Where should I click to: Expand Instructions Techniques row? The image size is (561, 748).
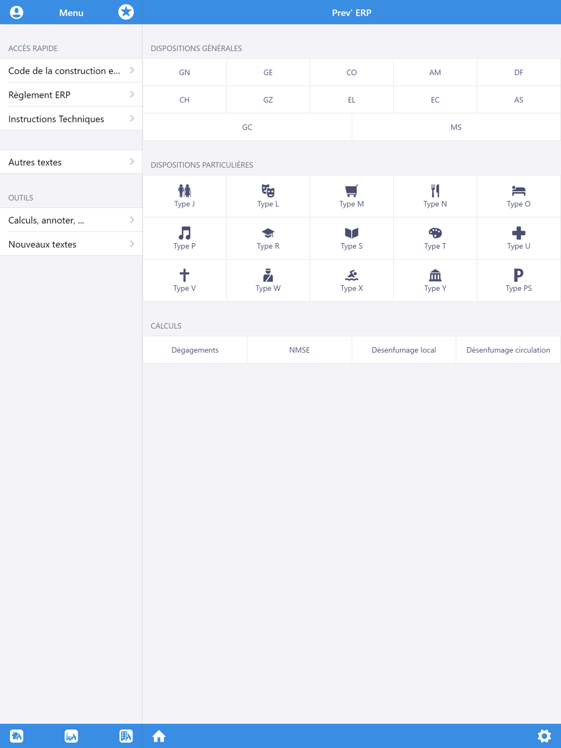coord(71,119)
